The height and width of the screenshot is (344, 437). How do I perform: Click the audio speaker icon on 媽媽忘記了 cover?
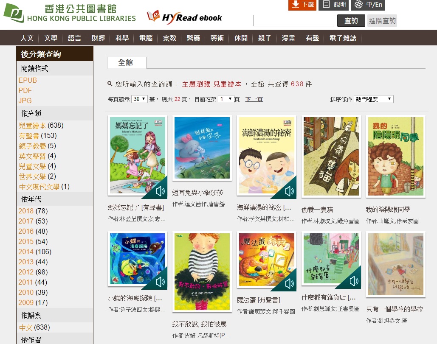tap(160, 191)
